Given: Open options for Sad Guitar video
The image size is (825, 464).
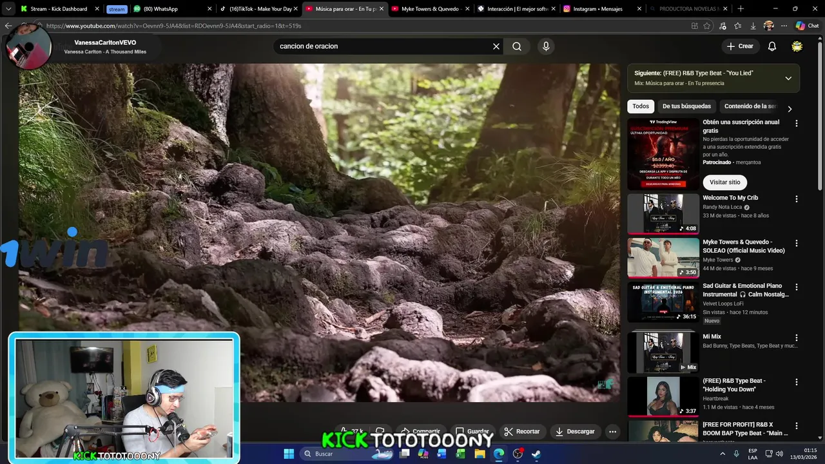Looking at the screenshot, I should pyautogui.click(x=797, y=287).
